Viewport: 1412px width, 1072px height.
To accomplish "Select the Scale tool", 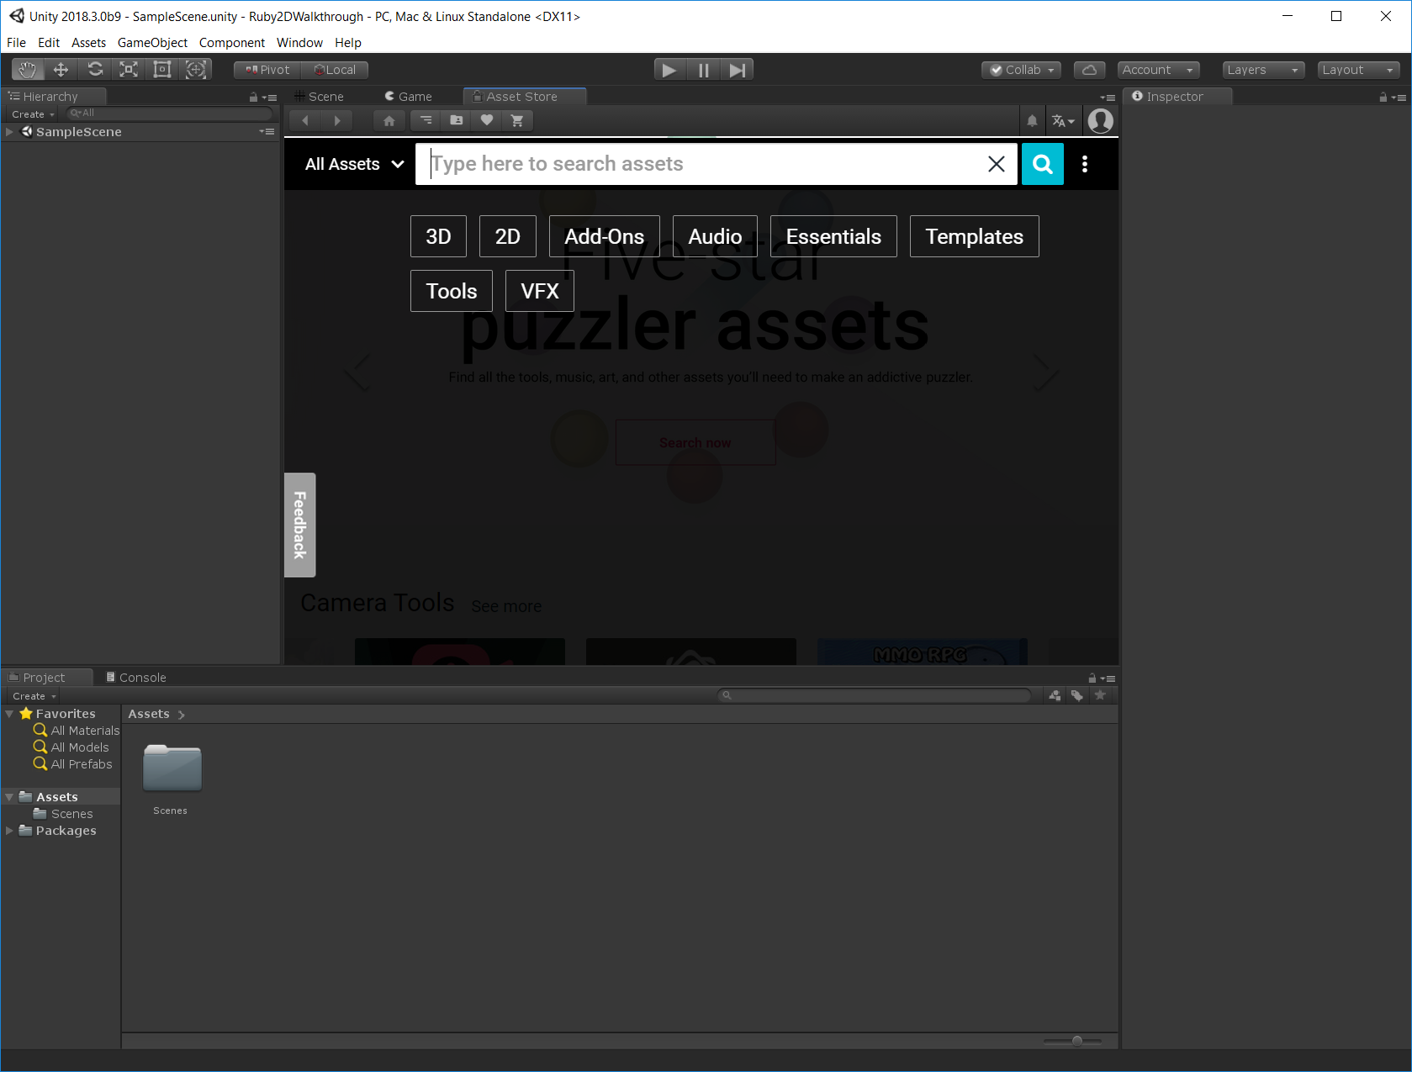I will [x=129, y=70].
